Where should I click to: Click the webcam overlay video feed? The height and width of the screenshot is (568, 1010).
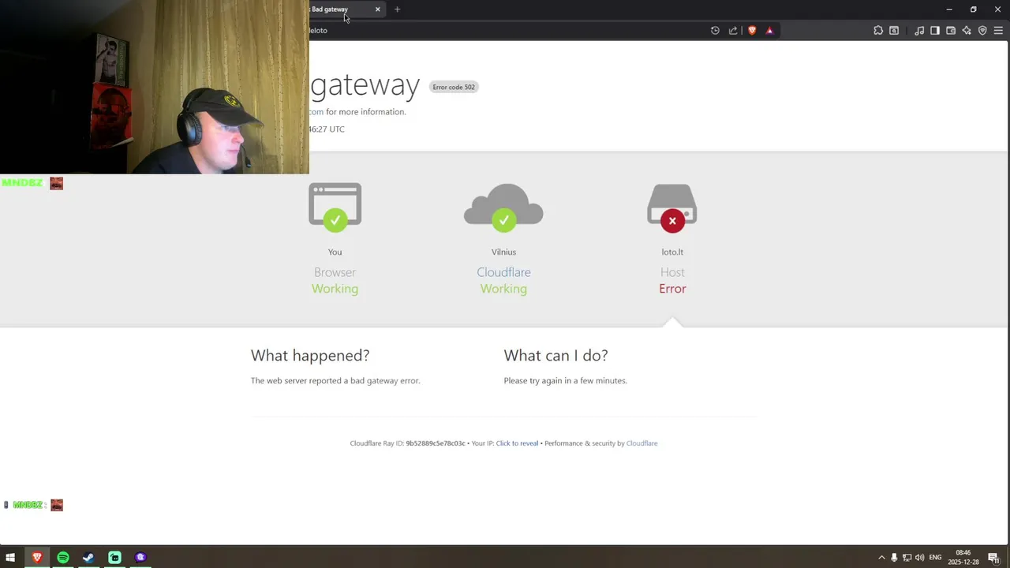click(x=155, y=87)
